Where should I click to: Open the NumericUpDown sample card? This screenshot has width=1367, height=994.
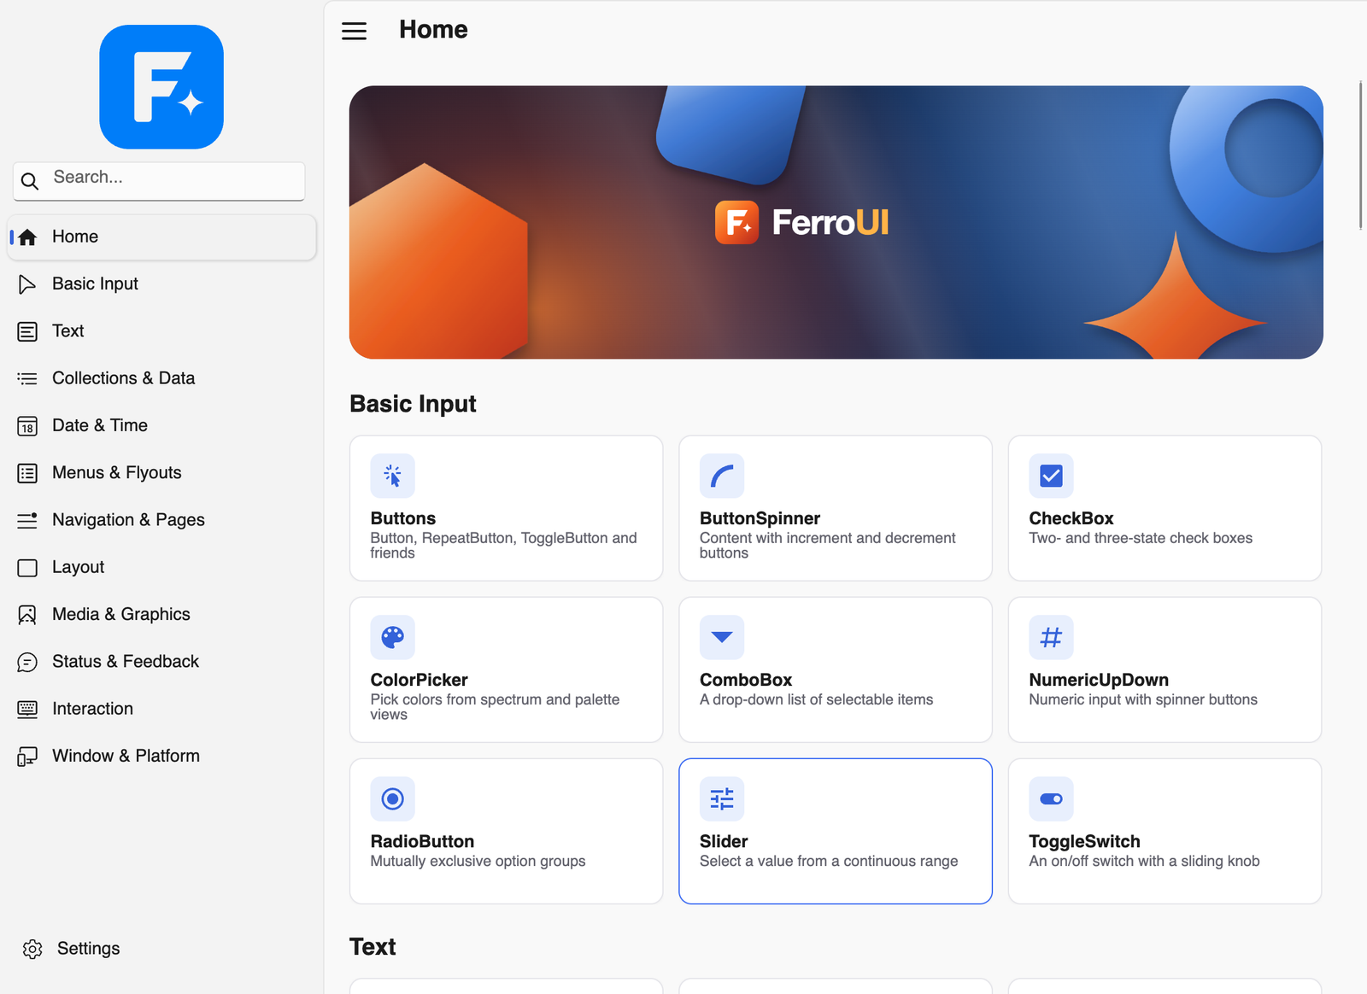coord(1165,669)
